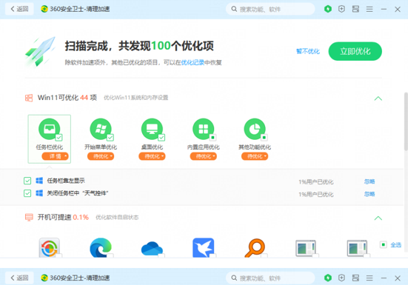This screenshot has height=285, width=408.
Task: Click the 360 logo in the upper title bar
Action: pyautogui.click(x=44, y=9)
